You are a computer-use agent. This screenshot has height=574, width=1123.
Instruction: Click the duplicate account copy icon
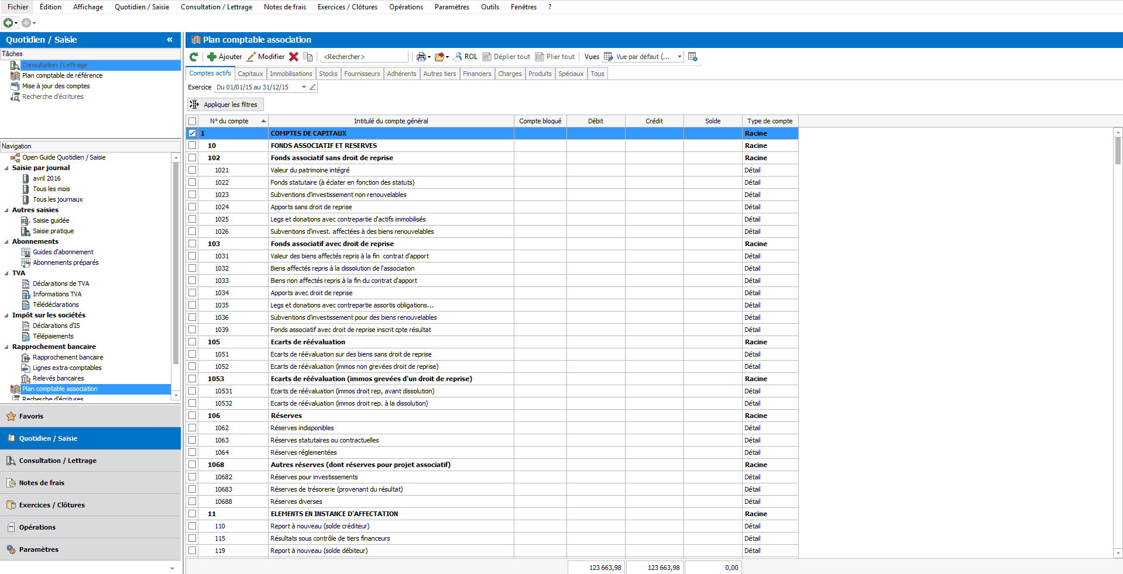tap(308, 57)
